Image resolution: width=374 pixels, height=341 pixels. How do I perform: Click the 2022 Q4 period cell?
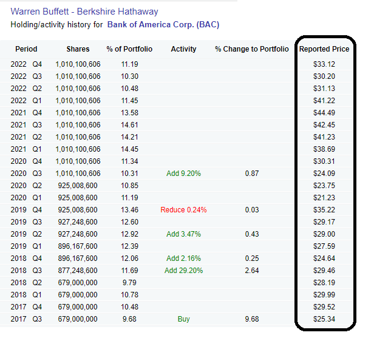tap(26, 64)
